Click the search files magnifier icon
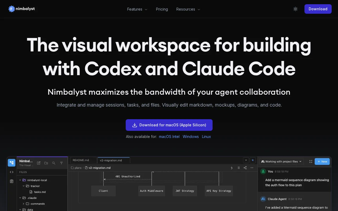The image size is (338, 211). (54, 163)
